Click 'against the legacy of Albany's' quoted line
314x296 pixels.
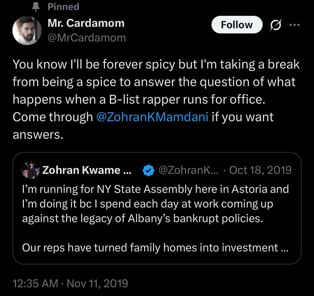click(96, 218)
